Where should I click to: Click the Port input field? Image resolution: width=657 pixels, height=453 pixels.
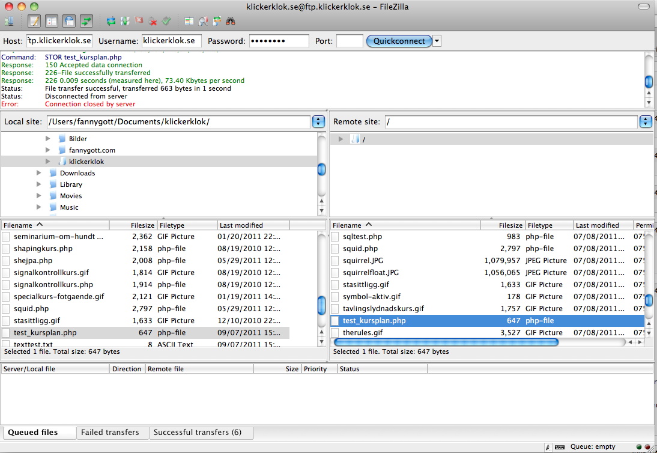tap(350, 41)
